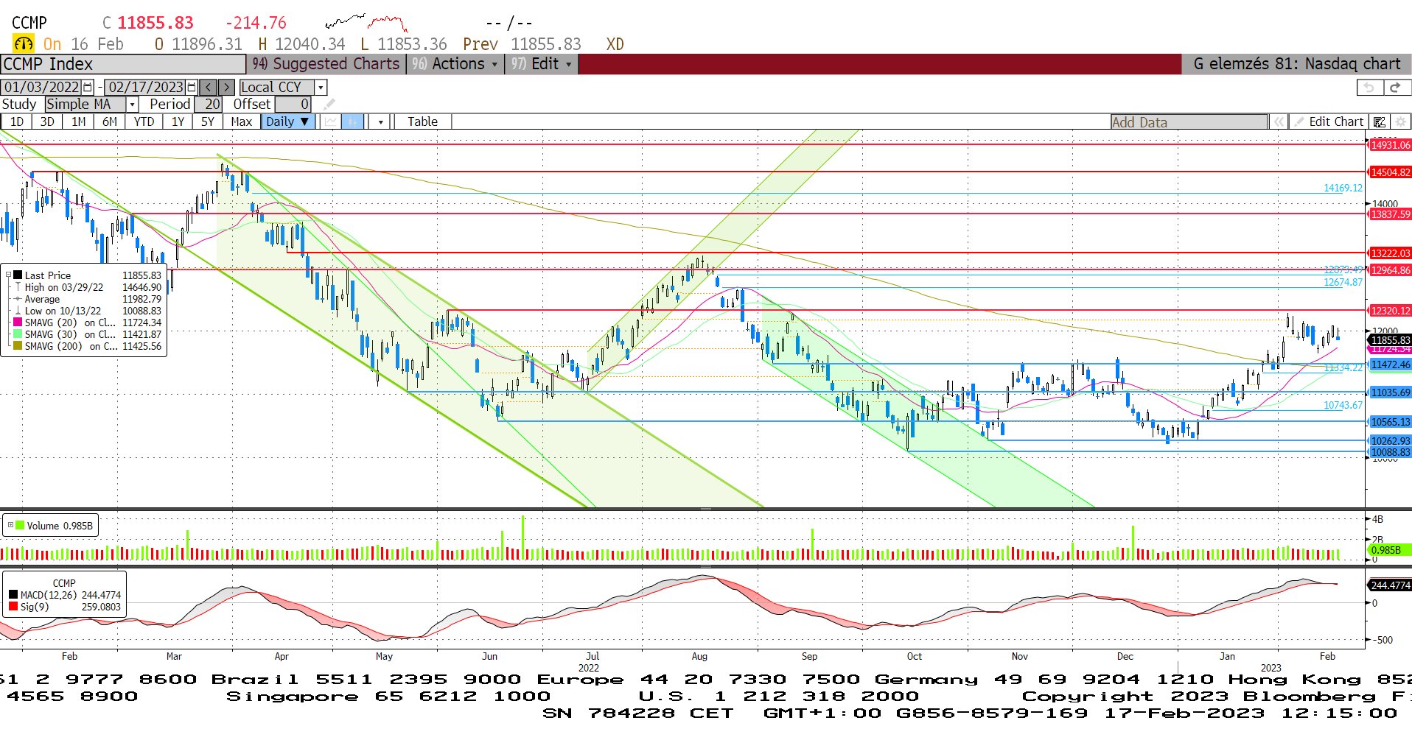Click the next period arrow button

click(227, 87)
